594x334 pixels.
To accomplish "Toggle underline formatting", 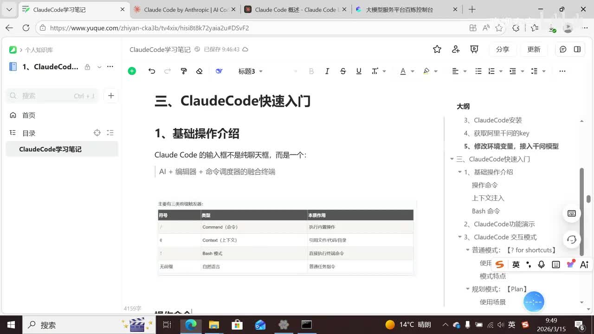I will (359, 71).
